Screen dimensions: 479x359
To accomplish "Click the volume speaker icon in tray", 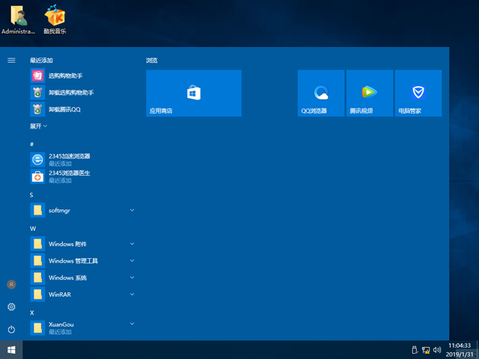I will click(x=436, y=349).
